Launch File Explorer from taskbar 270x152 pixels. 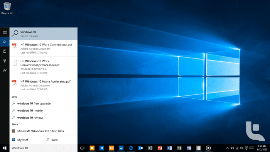coord(92,148)
